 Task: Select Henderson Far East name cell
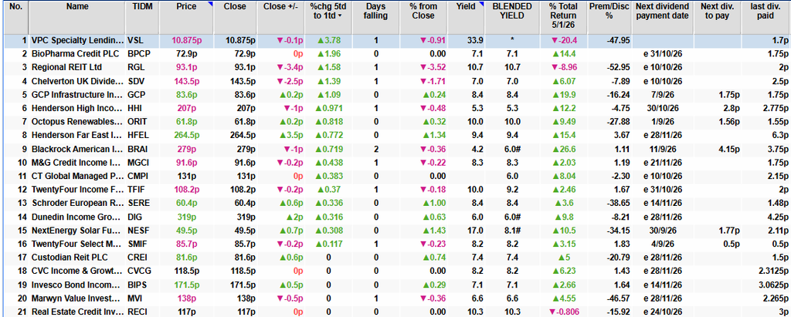pyautogui.click(x=77, y=135)
